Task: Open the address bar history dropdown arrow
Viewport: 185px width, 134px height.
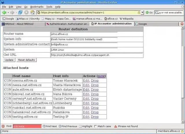Action: 143,12
